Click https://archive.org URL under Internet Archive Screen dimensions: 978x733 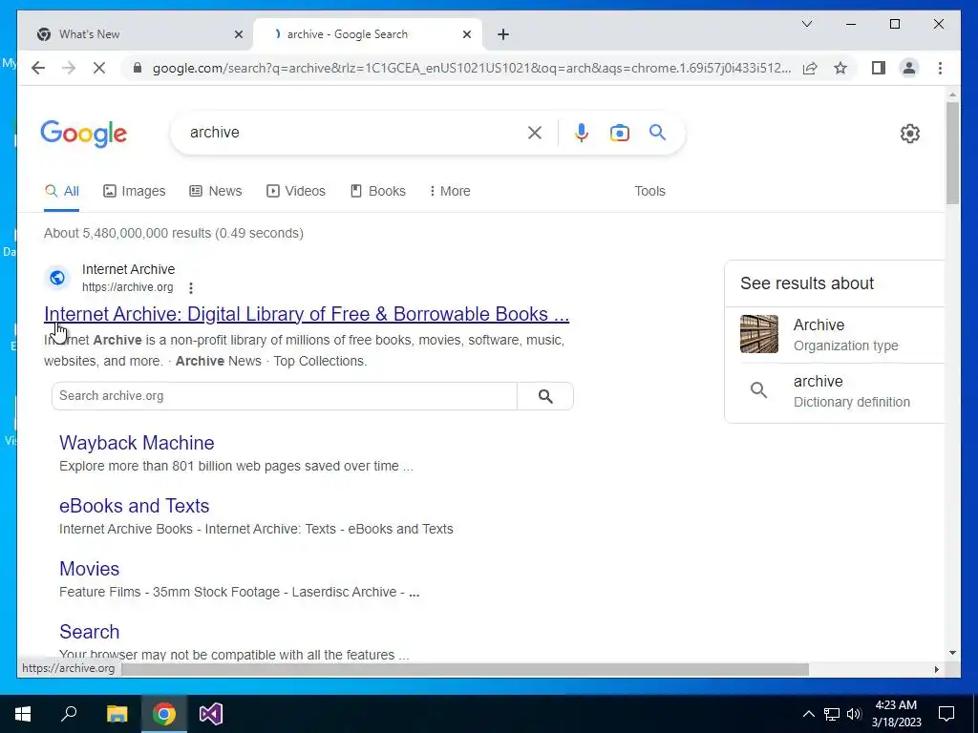point(128,287)
